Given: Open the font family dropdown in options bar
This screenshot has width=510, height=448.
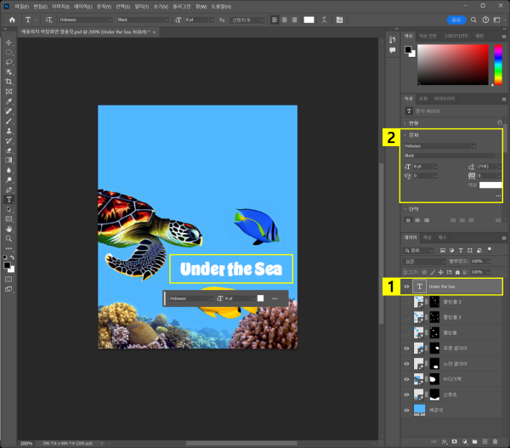Looking at the screenshot, I should (83, 19).
